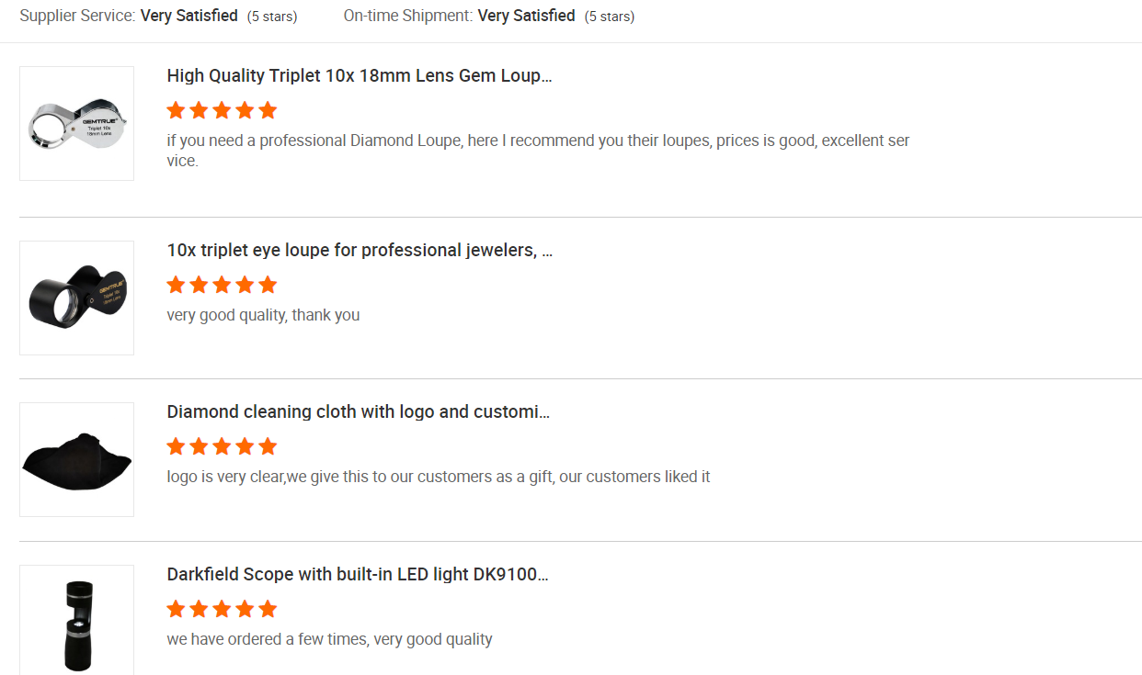Click the "Supplier Service: Very Satisfied" rating text
This screenshot has width=1142, height=675.
[x=129, y=16]
